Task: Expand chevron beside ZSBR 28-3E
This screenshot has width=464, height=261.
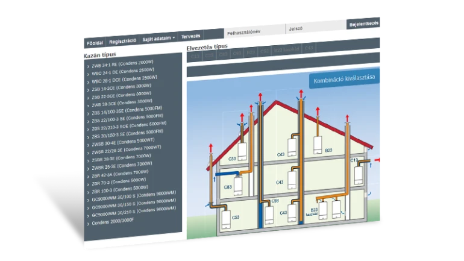Action: pyautogui.click(x=88, y=162)
